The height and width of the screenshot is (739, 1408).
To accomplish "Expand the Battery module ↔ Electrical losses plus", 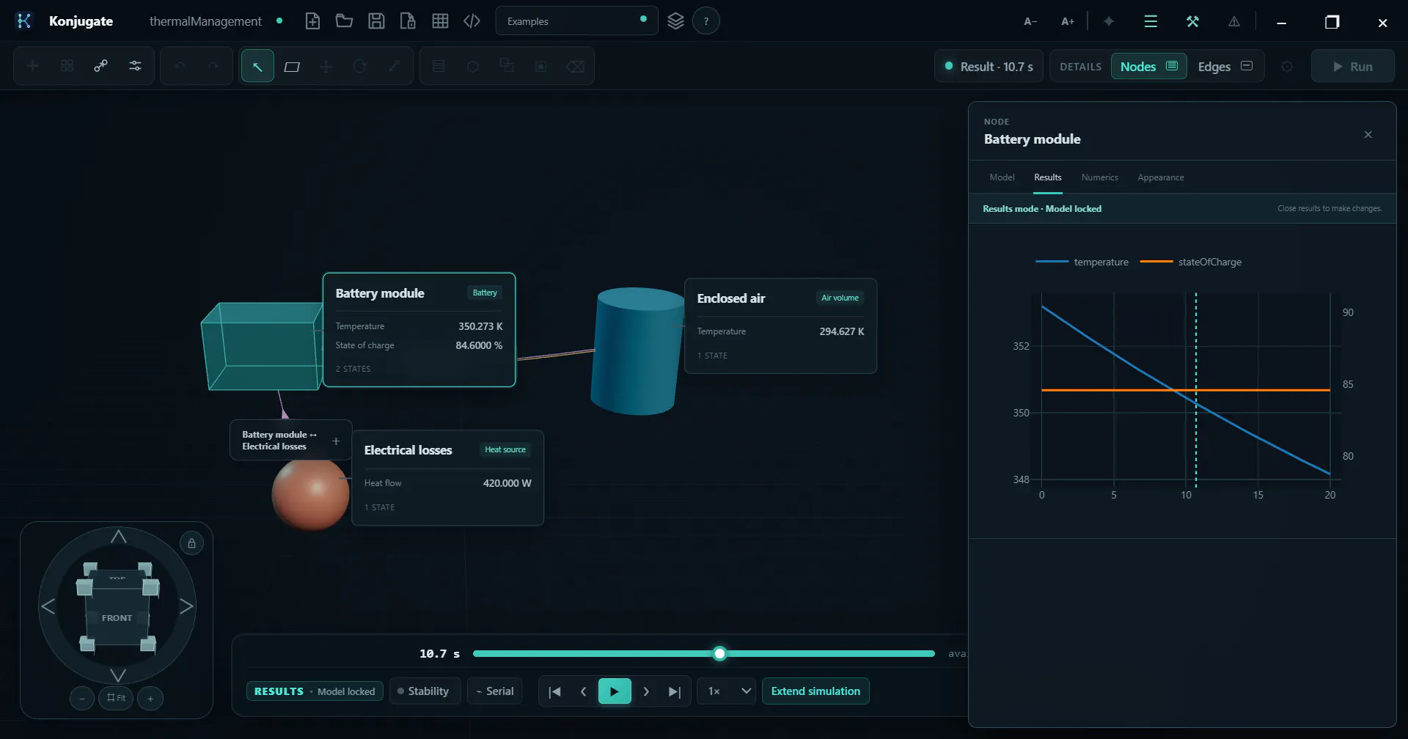I will click(x=336, y=441).
